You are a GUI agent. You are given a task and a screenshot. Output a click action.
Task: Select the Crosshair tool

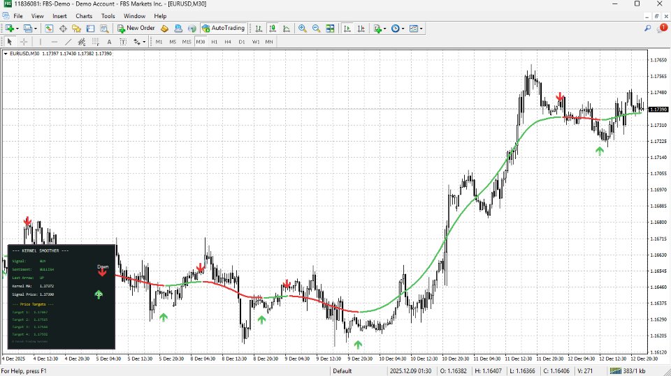(x=24, y=41)
